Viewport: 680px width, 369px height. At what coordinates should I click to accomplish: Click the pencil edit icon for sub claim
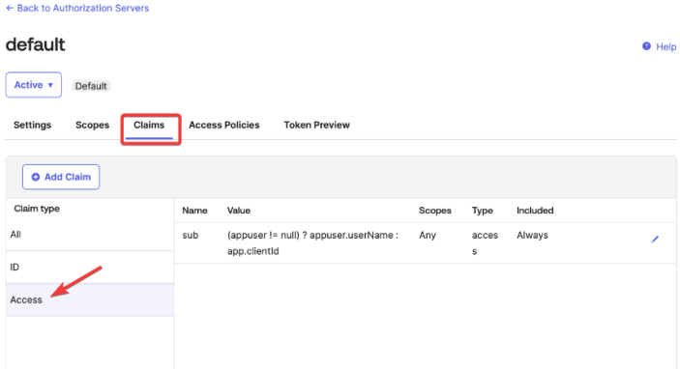(x=655, y=239)
